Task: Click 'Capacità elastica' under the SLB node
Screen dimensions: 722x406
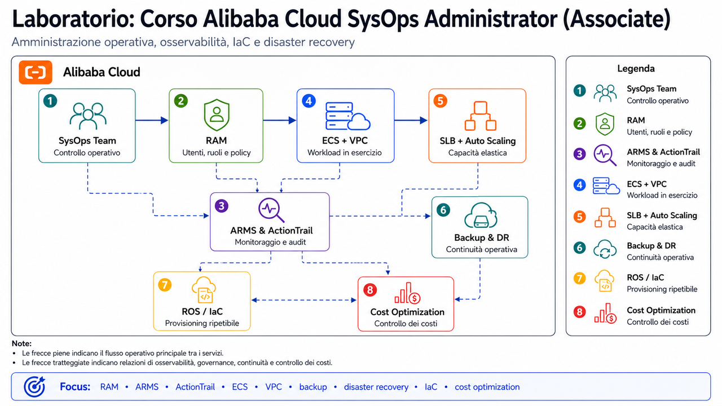Action: point(478,153)
